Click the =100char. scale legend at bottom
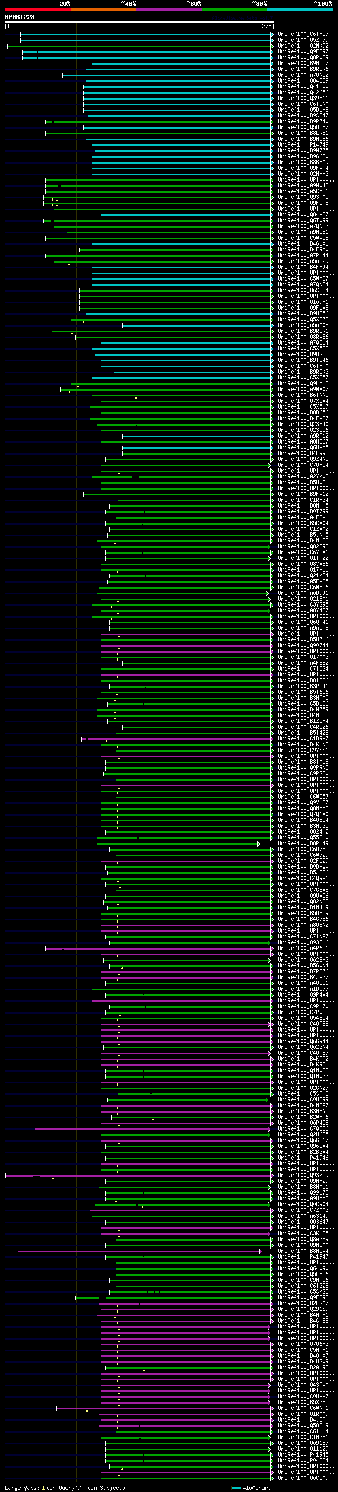Screen dimensions: 338x1492 click(251, 1487)
